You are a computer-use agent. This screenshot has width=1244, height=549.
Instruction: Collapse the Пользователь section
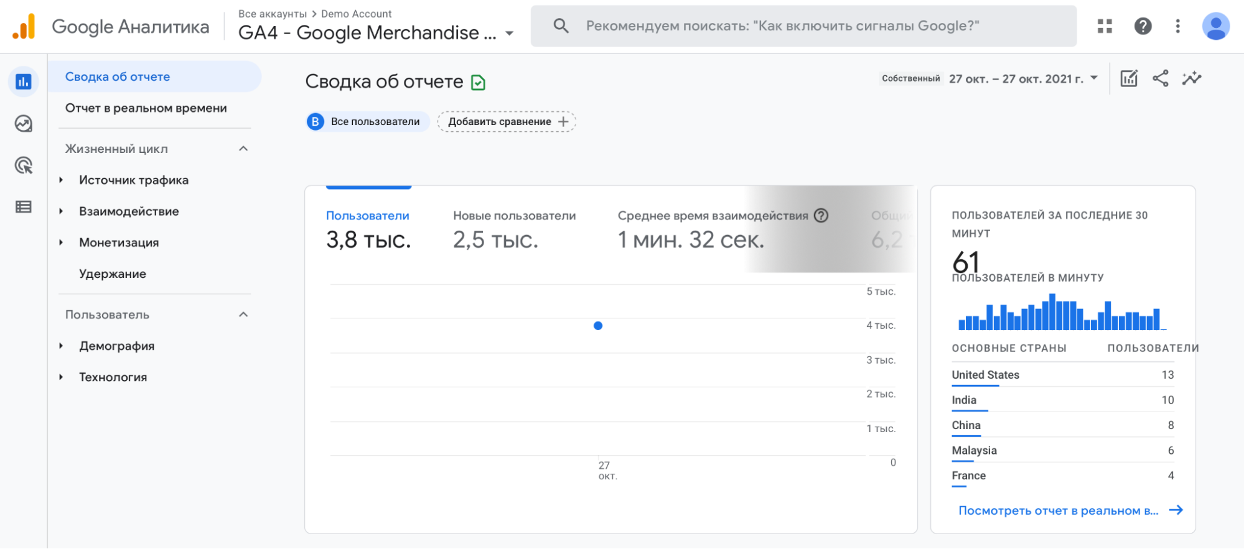(243, 315)
